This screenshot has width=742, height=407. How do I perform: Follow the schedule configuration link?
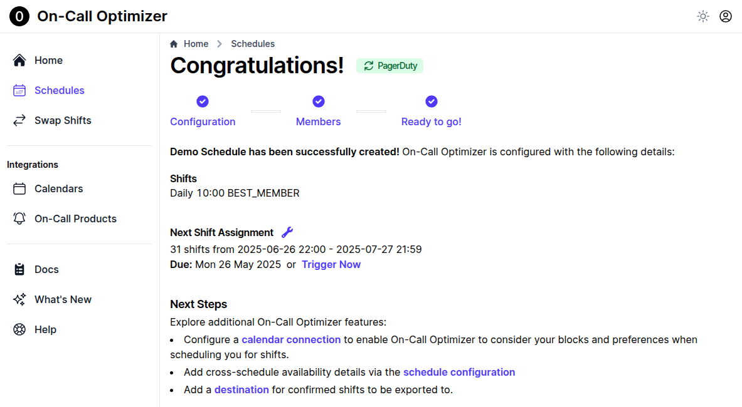tap(459, 372)
